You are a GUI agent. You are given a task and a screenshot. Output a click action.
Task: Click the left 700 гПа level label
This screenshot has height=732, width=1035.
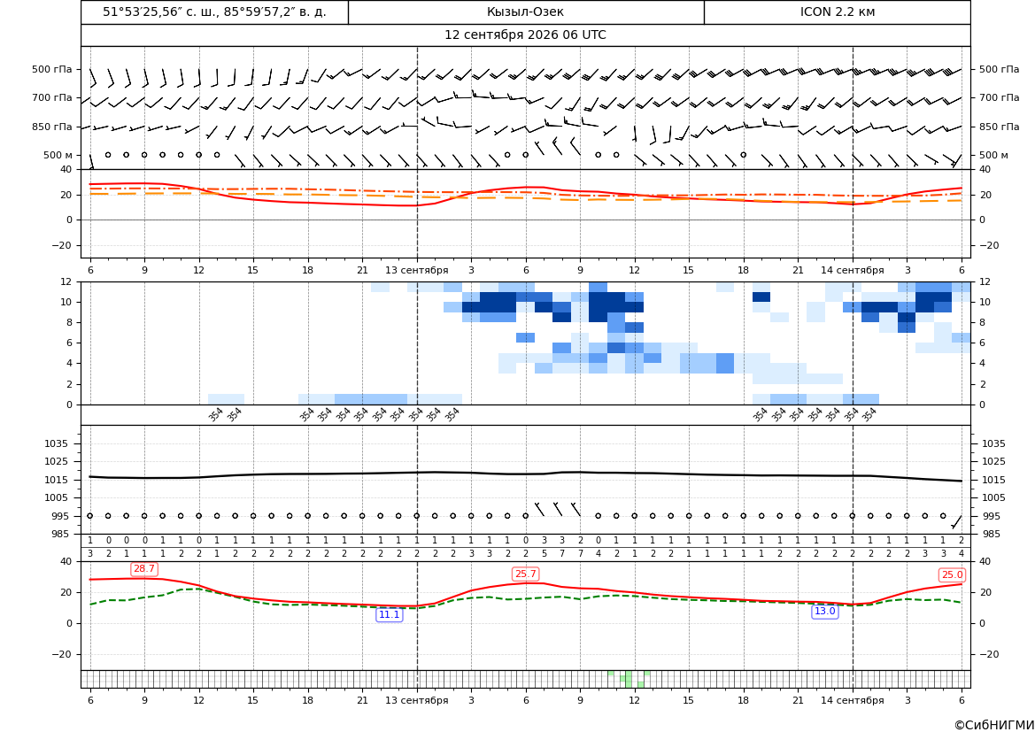click(52, 97)
